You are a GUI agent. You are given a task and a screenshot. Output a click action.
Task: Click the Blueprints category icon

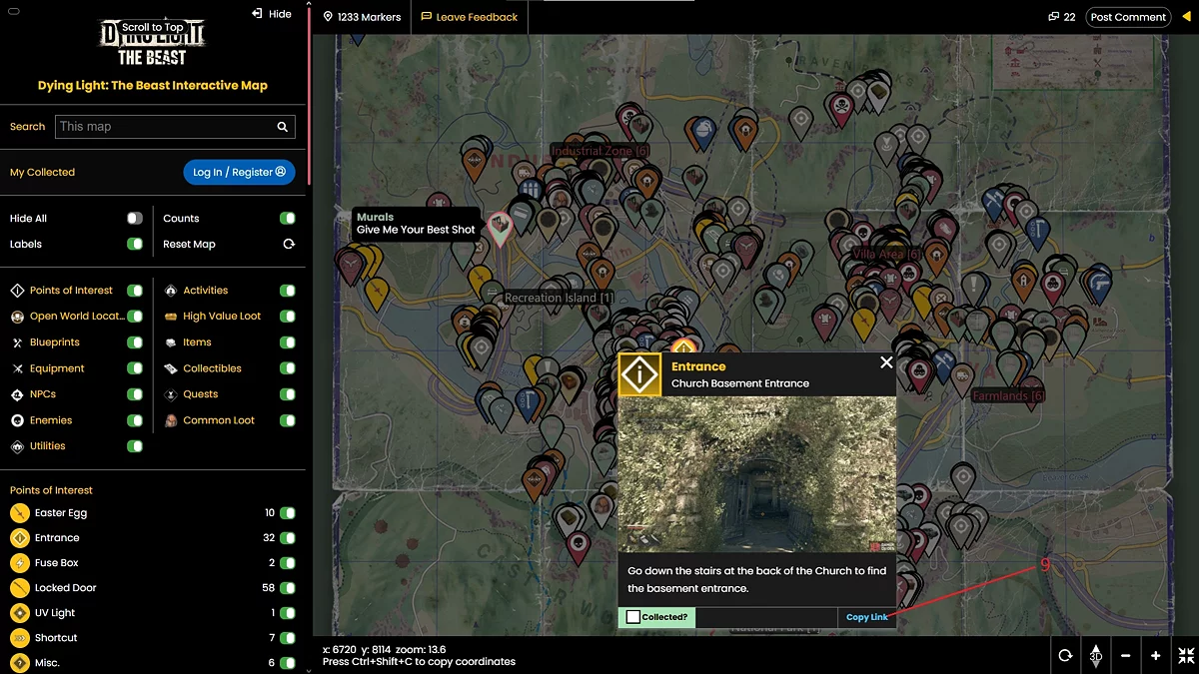click(x=17, y=342)
